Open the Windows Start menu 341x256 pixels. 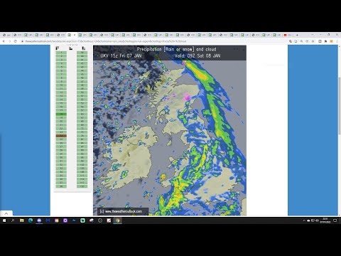[x=4, y=220]
